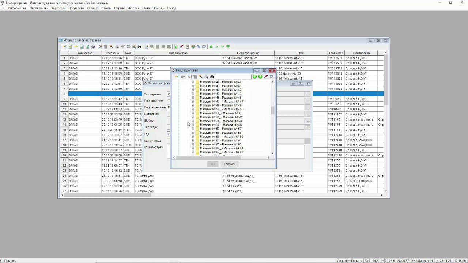468x263 pixels.
Task: Click printer icon in Подразделение dialog toolbar
Action: coord(206,77)
